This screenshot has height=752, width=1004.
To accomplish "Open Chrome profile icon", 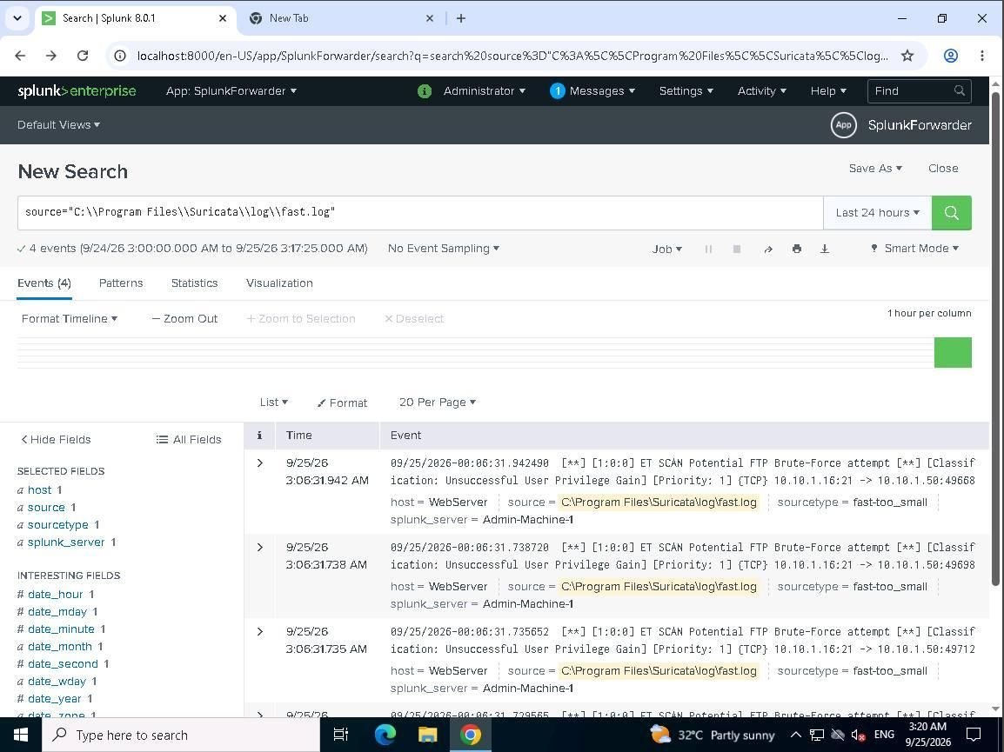I will pyautogui.click(x=951, y=56).
